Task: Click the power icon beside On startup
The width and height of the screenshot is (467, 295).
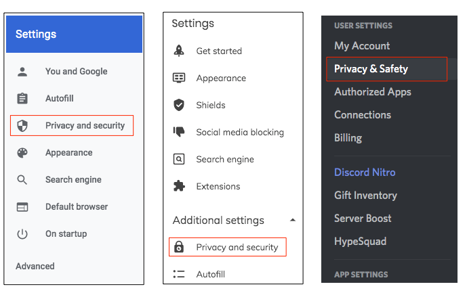Action: pyautogui.click(x=22, y=234)
